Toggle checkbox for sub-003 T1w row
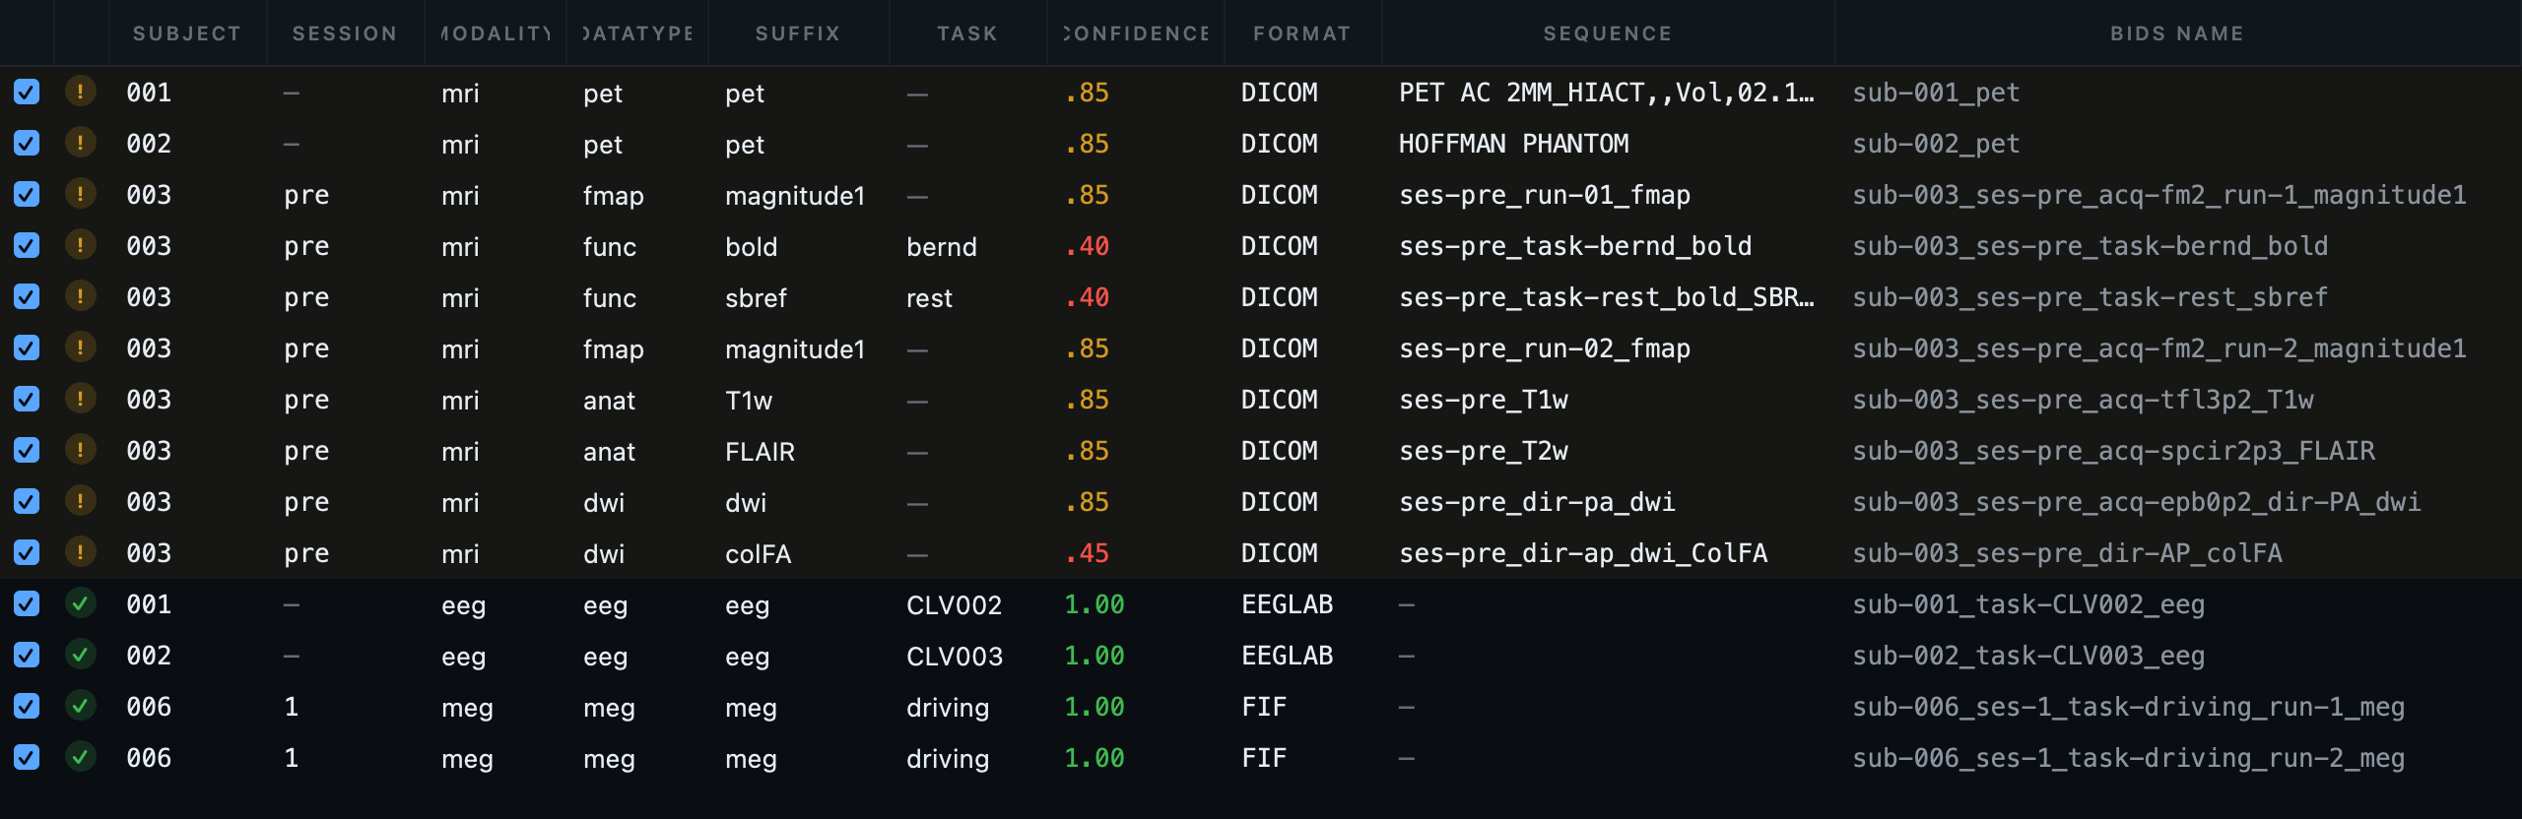 coord(27,400)
